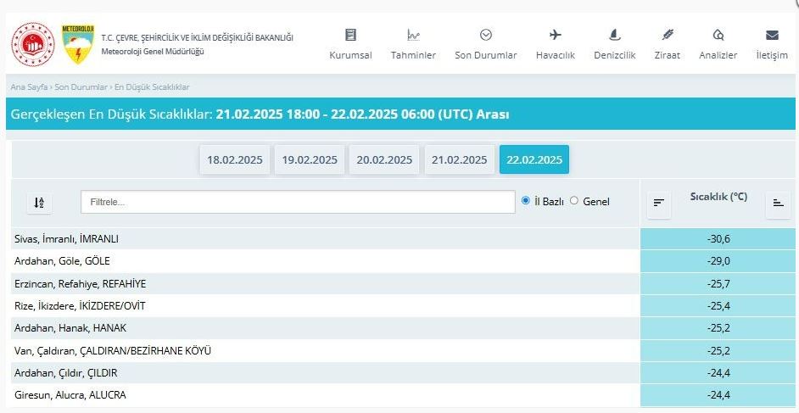Select the Genel radio button
Screen dimensions: 799x413
574,201
